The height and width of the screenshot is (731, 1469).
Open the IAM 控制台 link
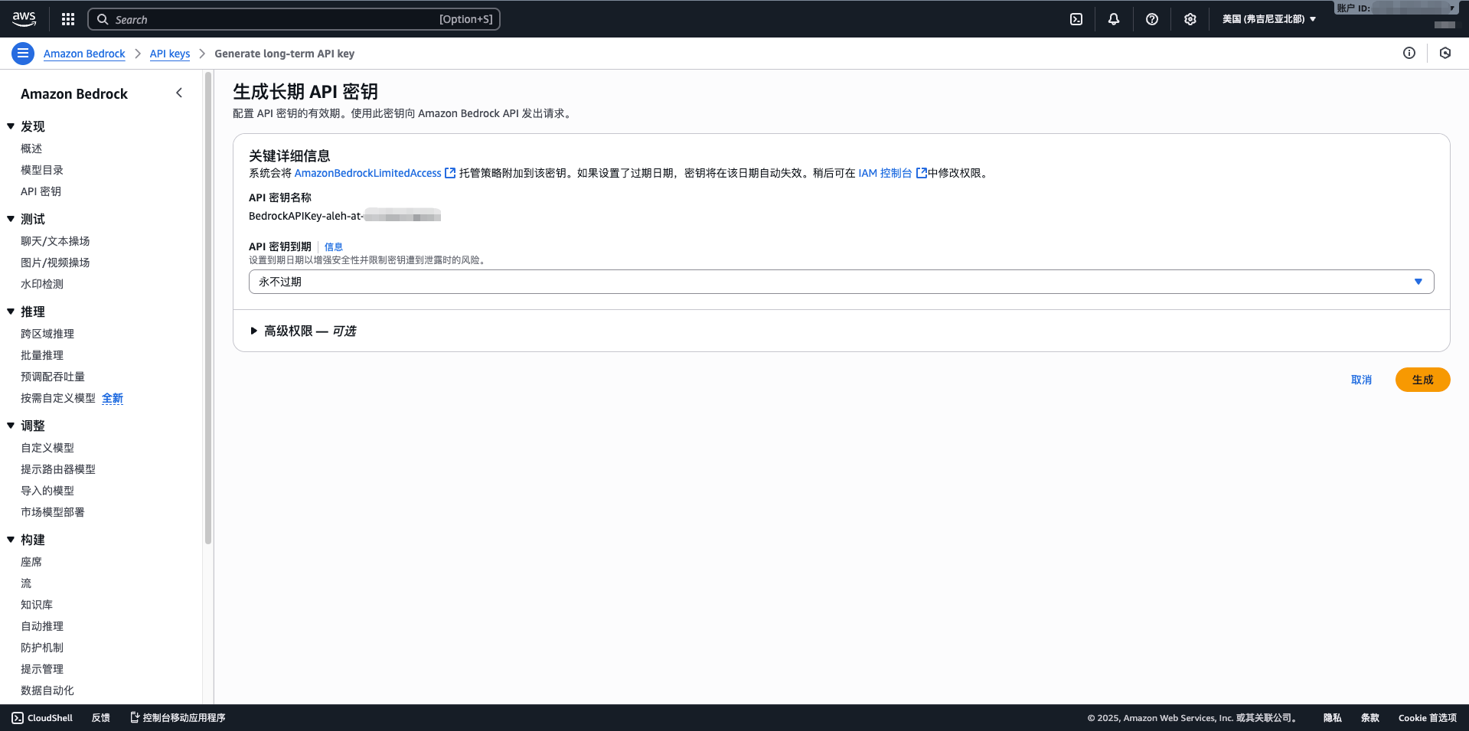pyautogui.click(x=885, y=172)
